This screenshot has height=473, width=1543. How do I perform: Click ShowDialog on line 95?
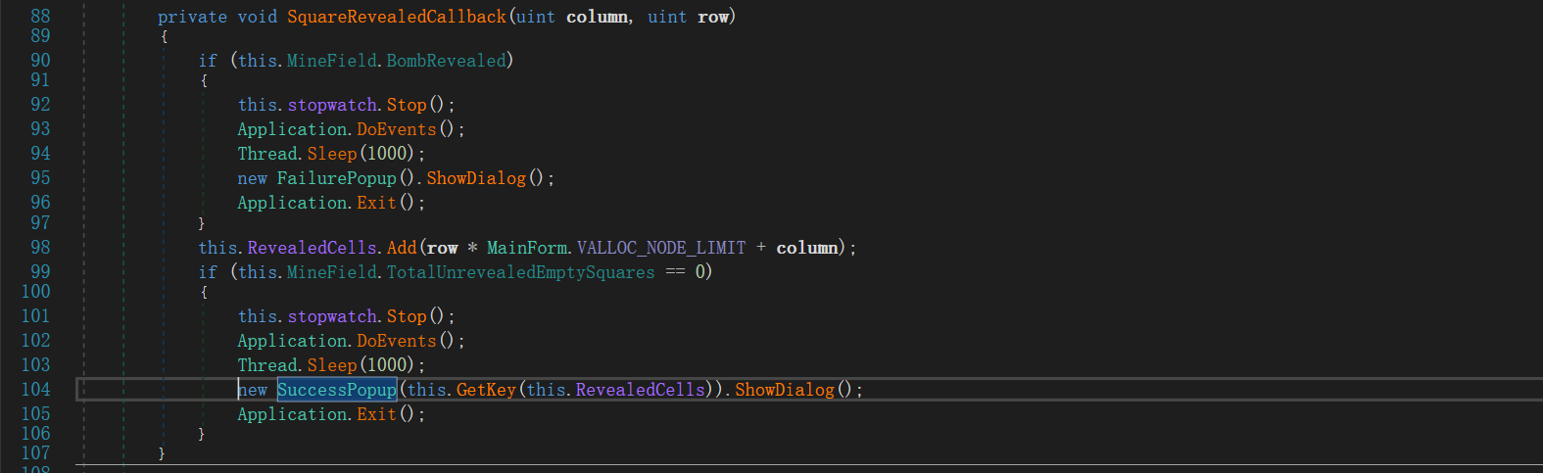[x=476, y=178]
